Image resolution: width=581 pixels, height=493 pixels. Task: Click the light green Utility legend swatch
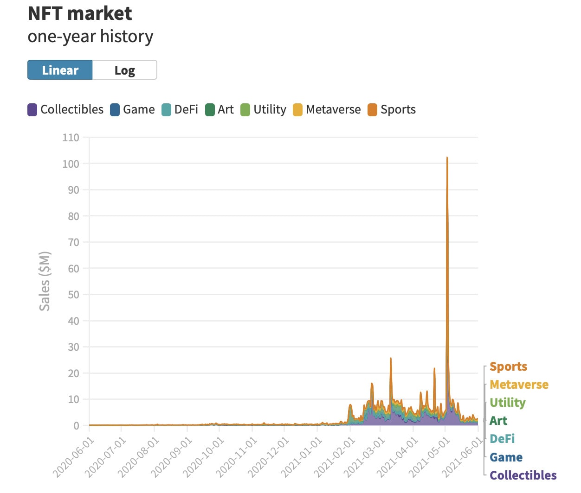pyautogui.click(x=245, y=110)
